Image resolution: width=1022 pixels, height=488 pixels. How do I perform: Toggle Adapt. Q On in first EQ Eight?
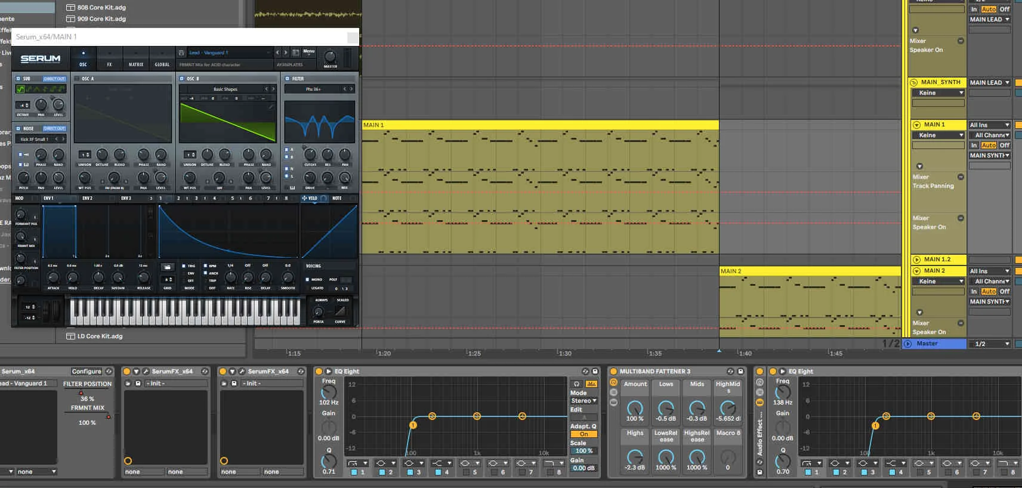pos(584,434)
